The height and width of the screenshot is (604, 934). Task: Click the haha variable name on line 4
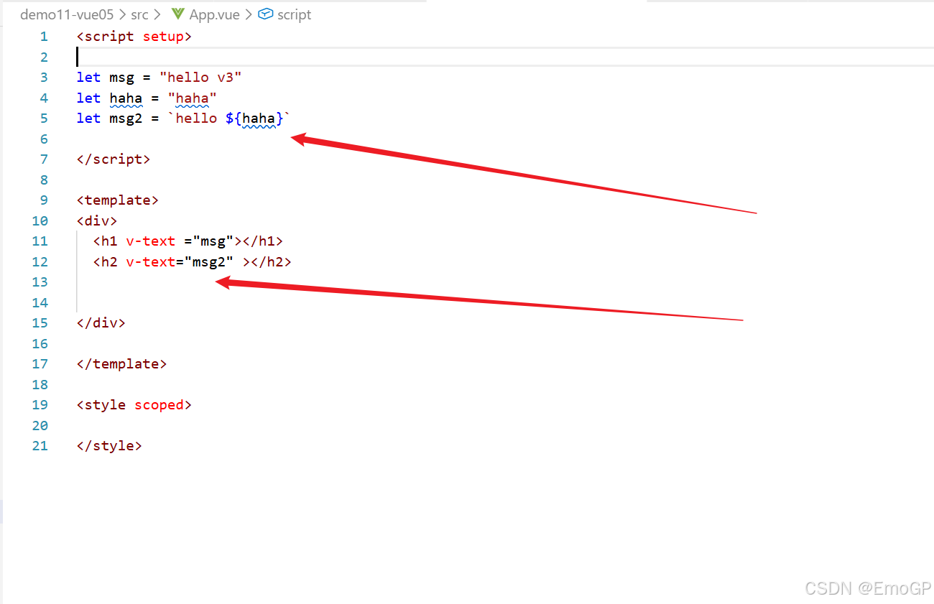pos(126,98)
